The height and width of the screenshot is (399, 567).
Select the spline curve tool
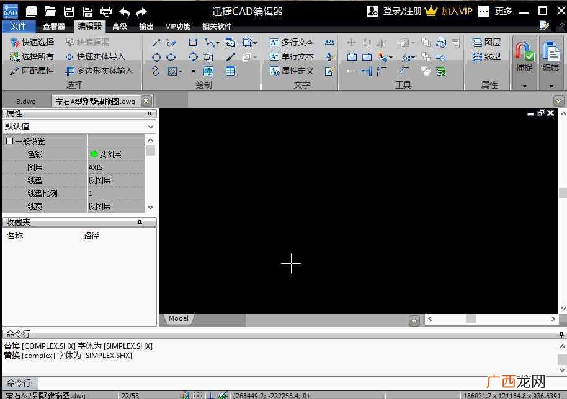coord(156,71)
